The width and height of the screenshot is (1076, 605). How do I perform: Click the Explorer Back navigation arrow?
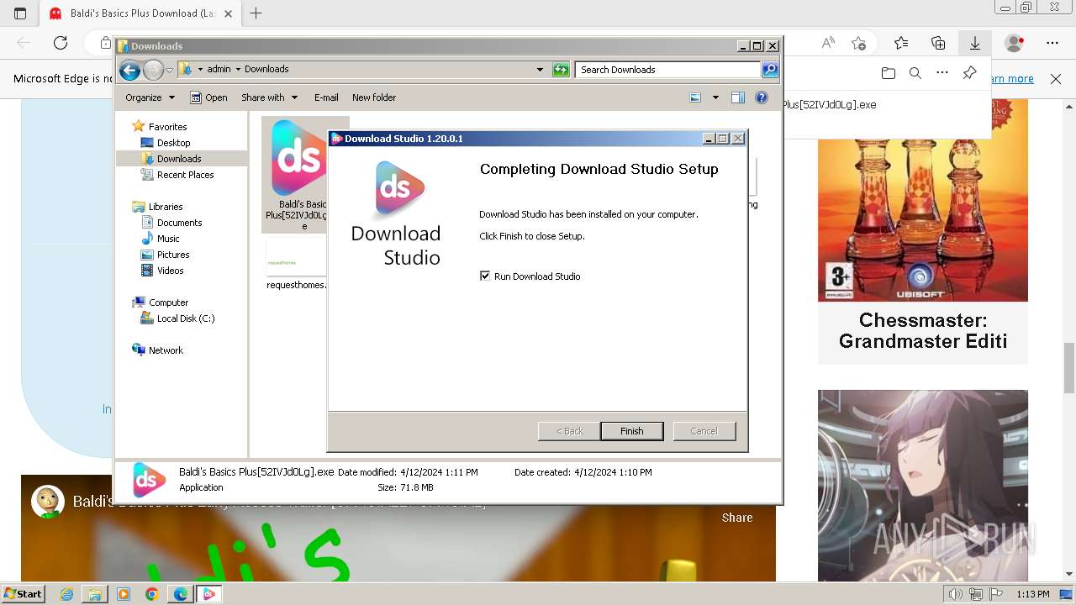pos(129,70)
